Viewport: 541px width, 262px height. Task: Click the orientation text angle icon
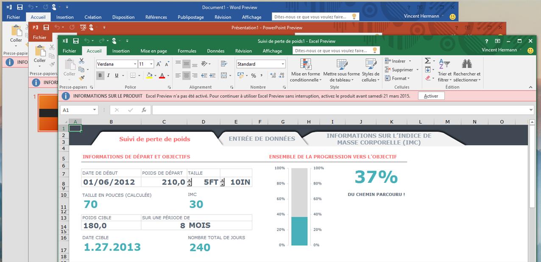pyautogui.click(x=204, y=64)
